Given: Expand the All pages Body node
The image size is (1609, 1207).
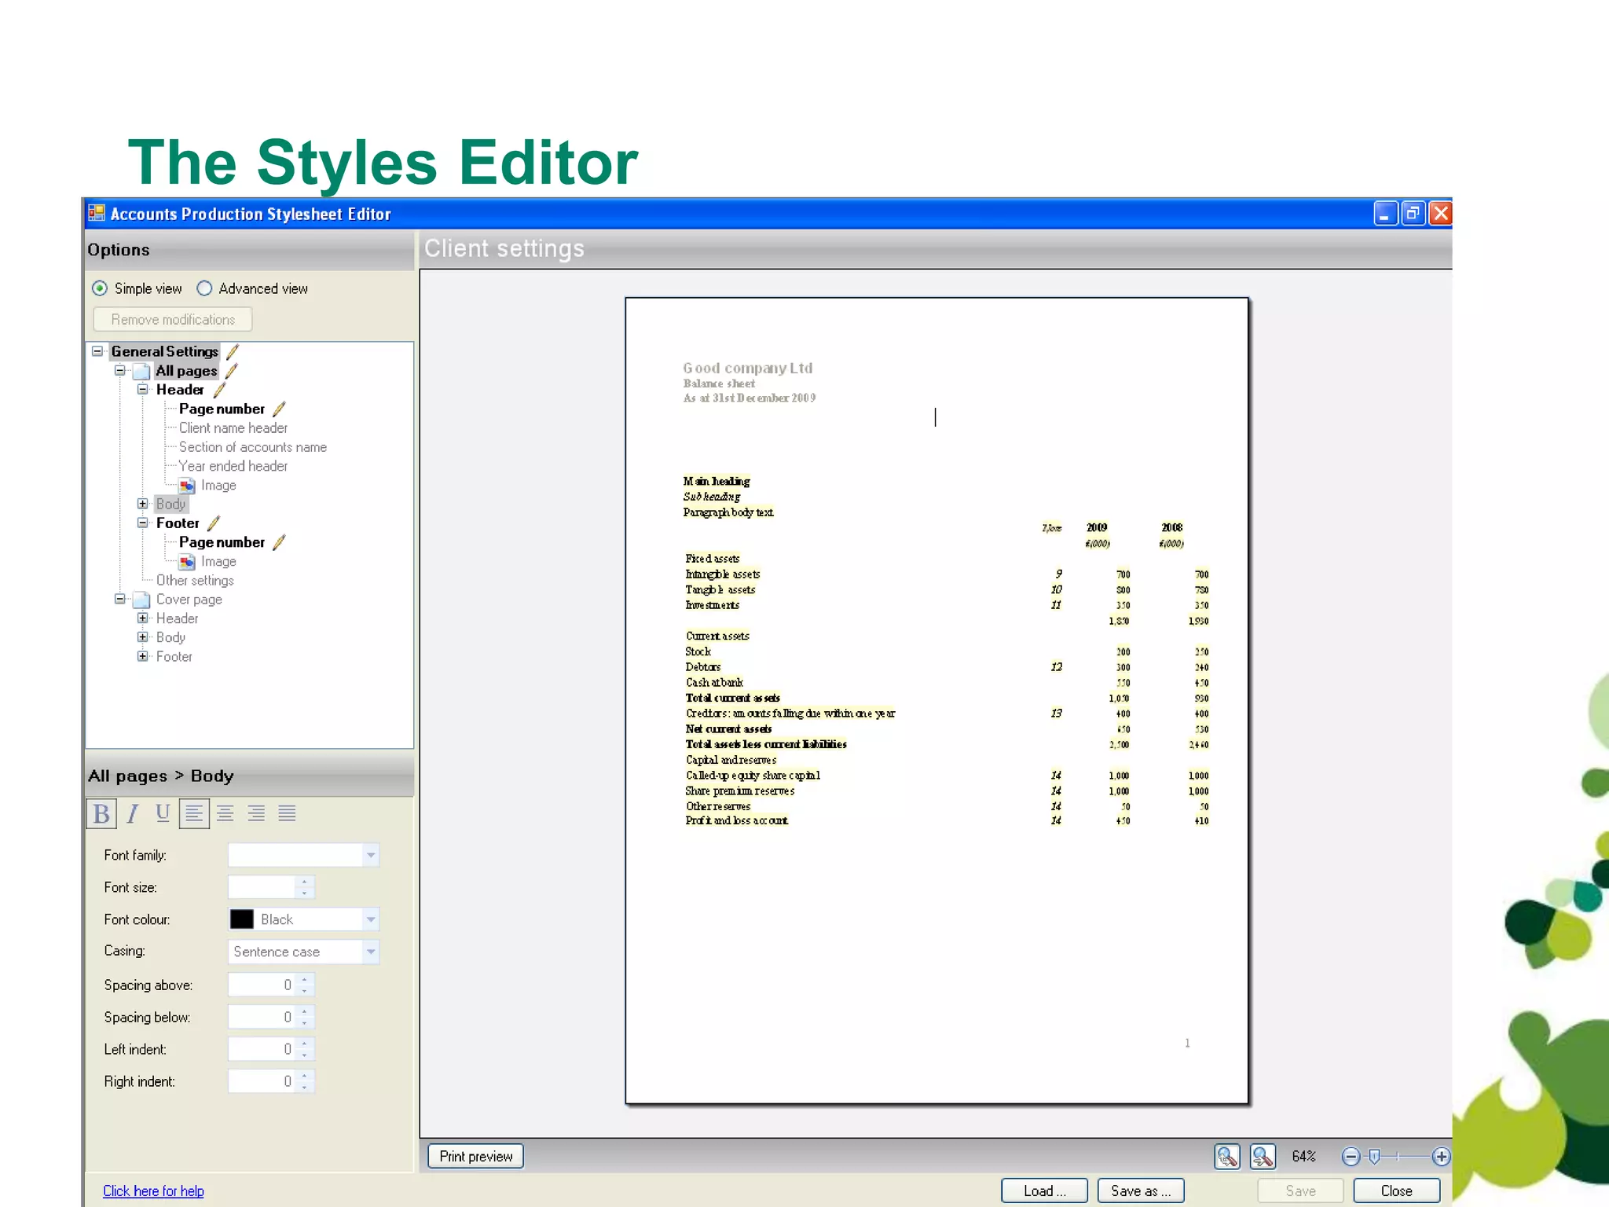Looking at the screenshot, I should click(143, 504).
